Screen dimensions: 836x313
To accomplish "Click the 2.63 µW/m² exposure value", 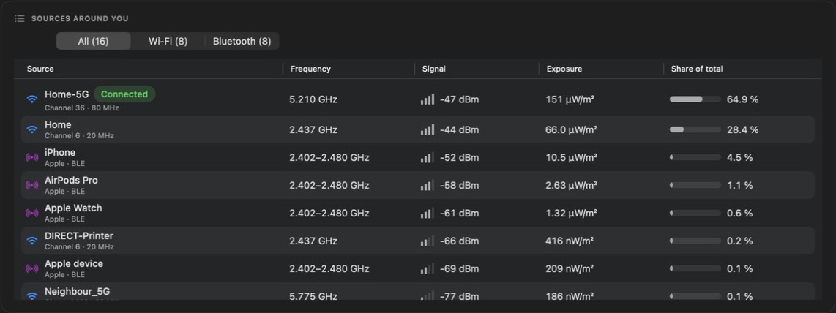I will click(571, 185).
